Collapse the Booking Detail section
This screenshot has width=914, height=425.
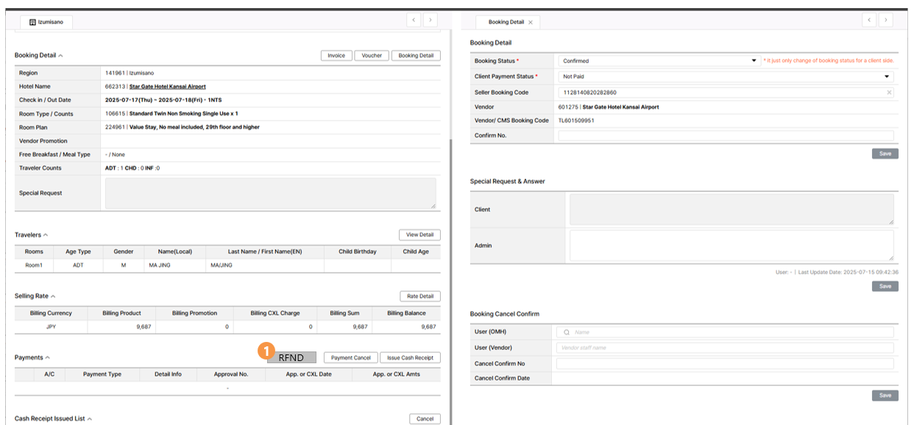60,56
